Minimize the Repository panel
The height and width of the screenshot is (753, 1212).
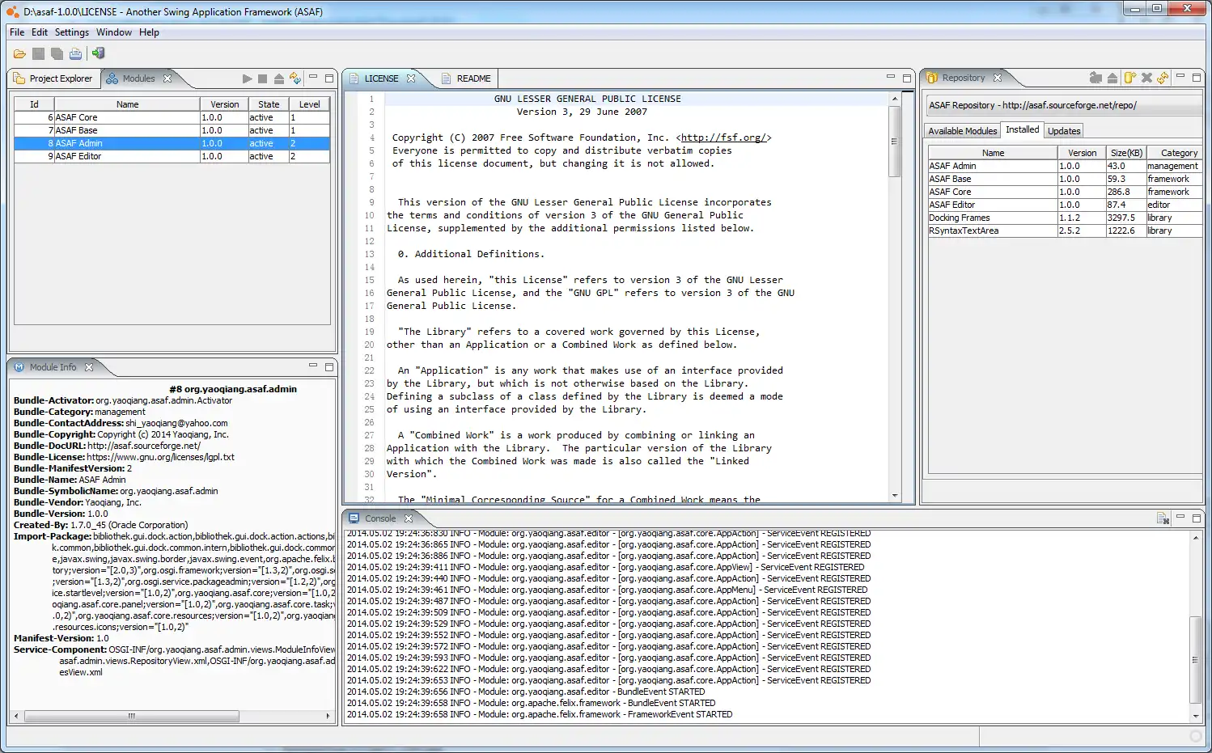pyautogui.click(x=1180, y=77)
